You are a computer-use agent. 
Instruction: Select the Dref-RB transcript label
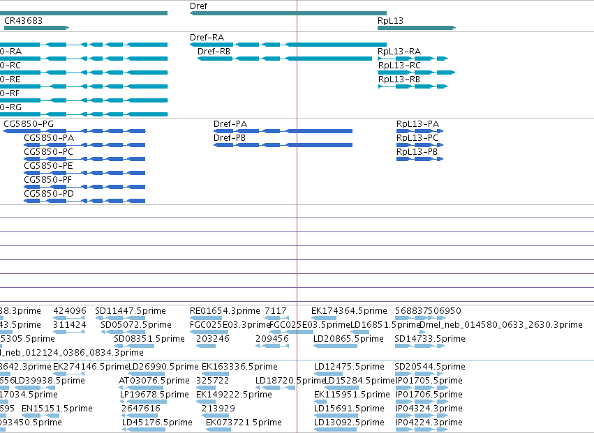coord(214,51)
